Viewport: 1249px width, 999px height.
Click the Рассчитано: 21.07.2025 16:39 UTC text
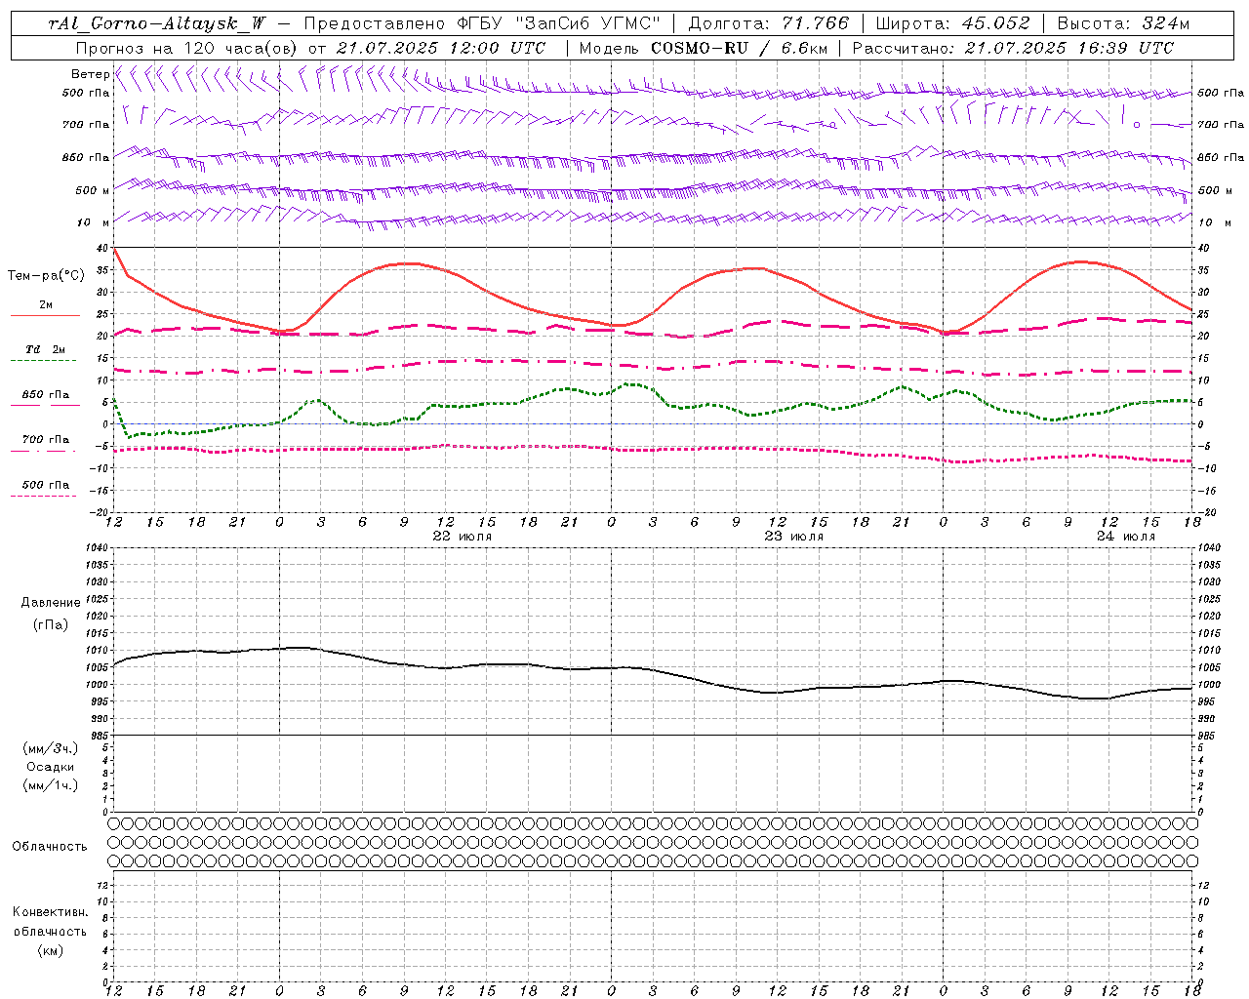coord(1013,48)
